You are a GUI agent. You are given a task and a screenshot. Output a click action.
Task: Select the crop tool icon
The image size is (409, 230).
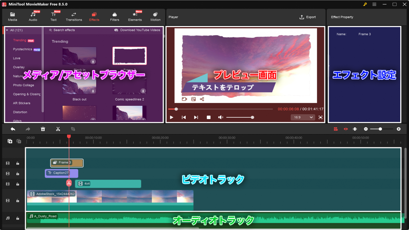point(73,129)
